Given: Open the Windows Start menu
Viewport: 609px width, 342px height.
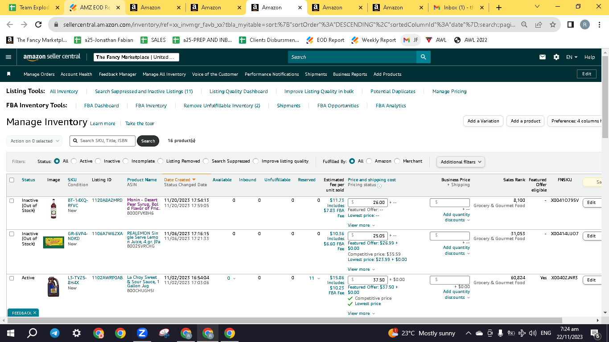Looking at the screenshot, I should pos(11,333).
